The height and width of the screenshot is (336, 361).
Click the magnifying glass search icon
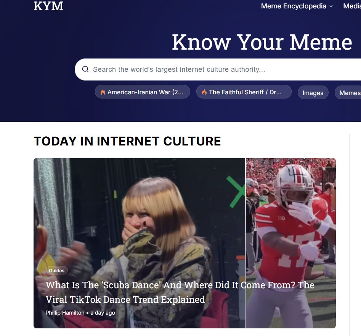(x=85, y=69)
